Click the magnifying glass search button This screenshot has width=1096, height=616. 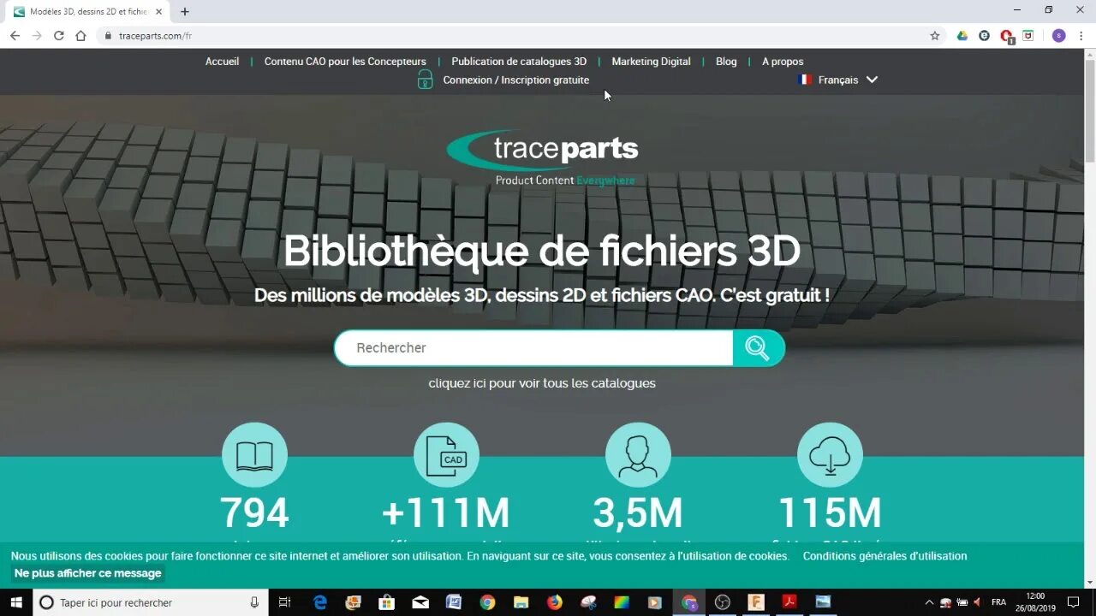coord(758,347)
